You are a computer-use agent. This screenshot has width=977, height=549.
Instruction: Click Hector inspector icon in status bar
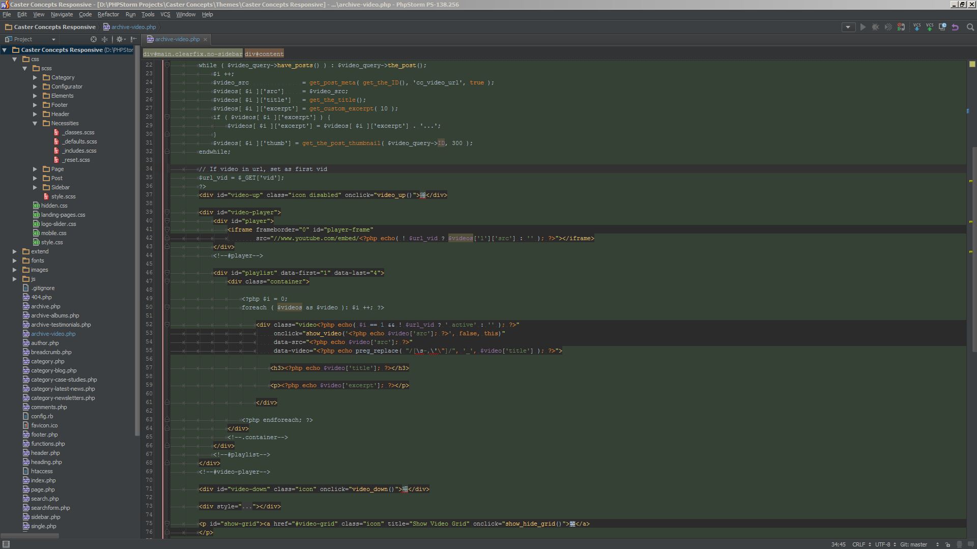959,544
